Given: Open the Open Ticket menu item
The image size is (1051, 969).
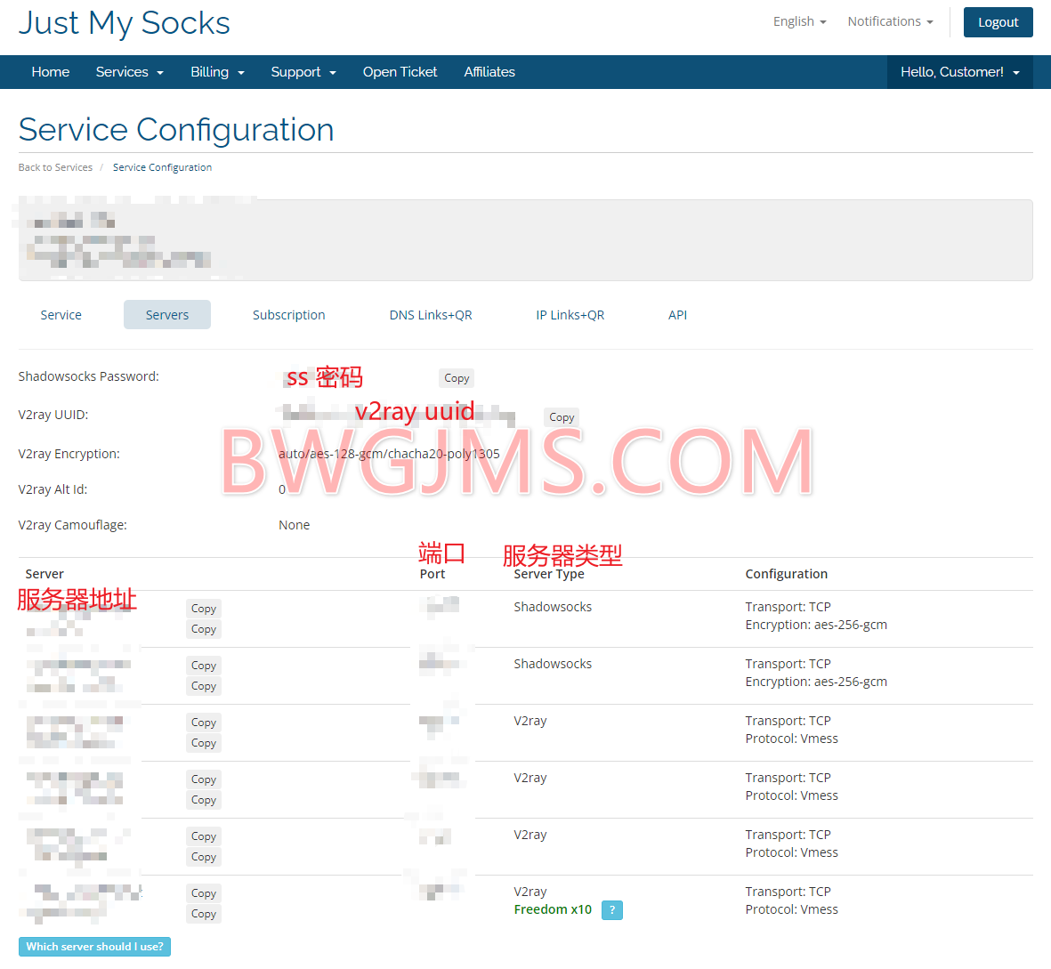Looking at the screenshot, I should 400,72.
